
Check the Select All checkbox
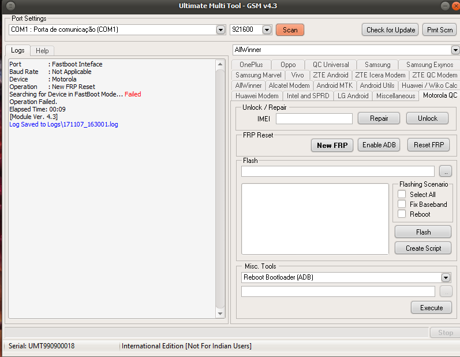coord(402,194)
